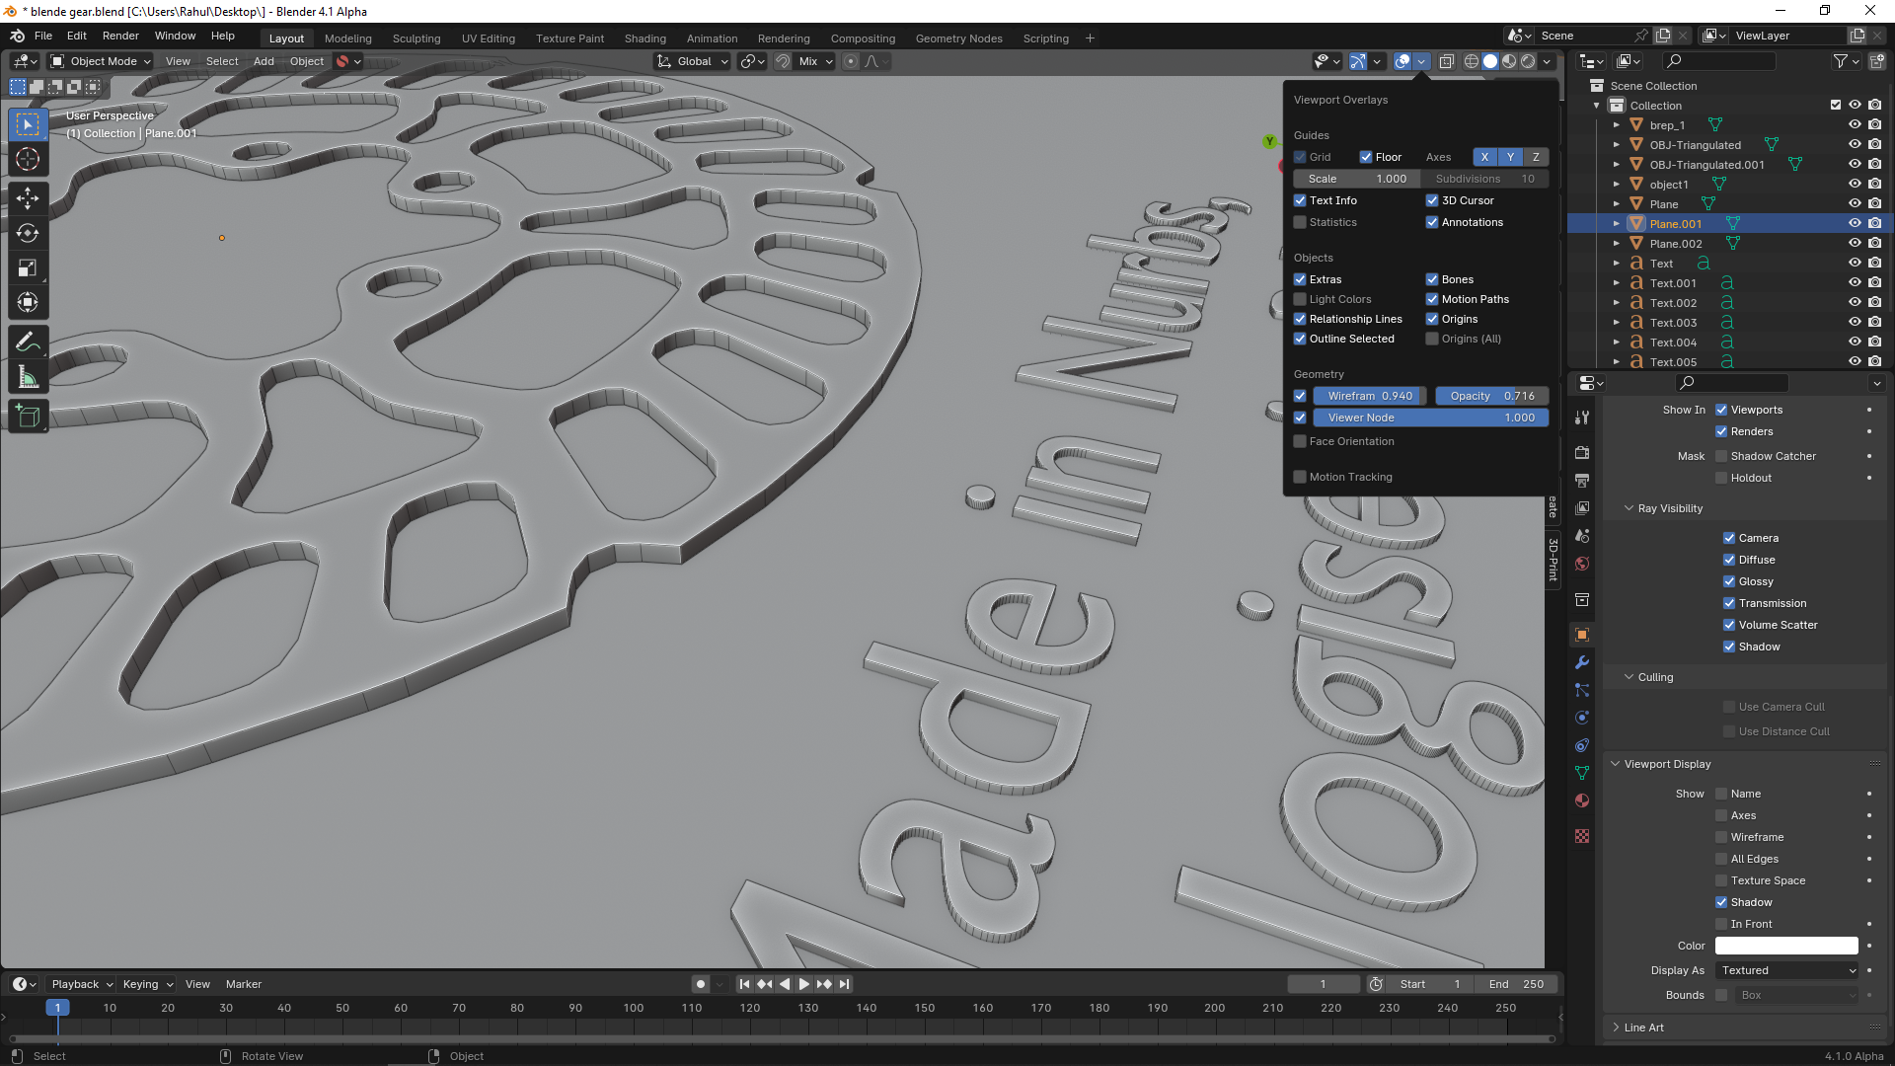1895x1066 pixels.
Task: Toggle the Z axis guide button
Action: [1536, 157]
